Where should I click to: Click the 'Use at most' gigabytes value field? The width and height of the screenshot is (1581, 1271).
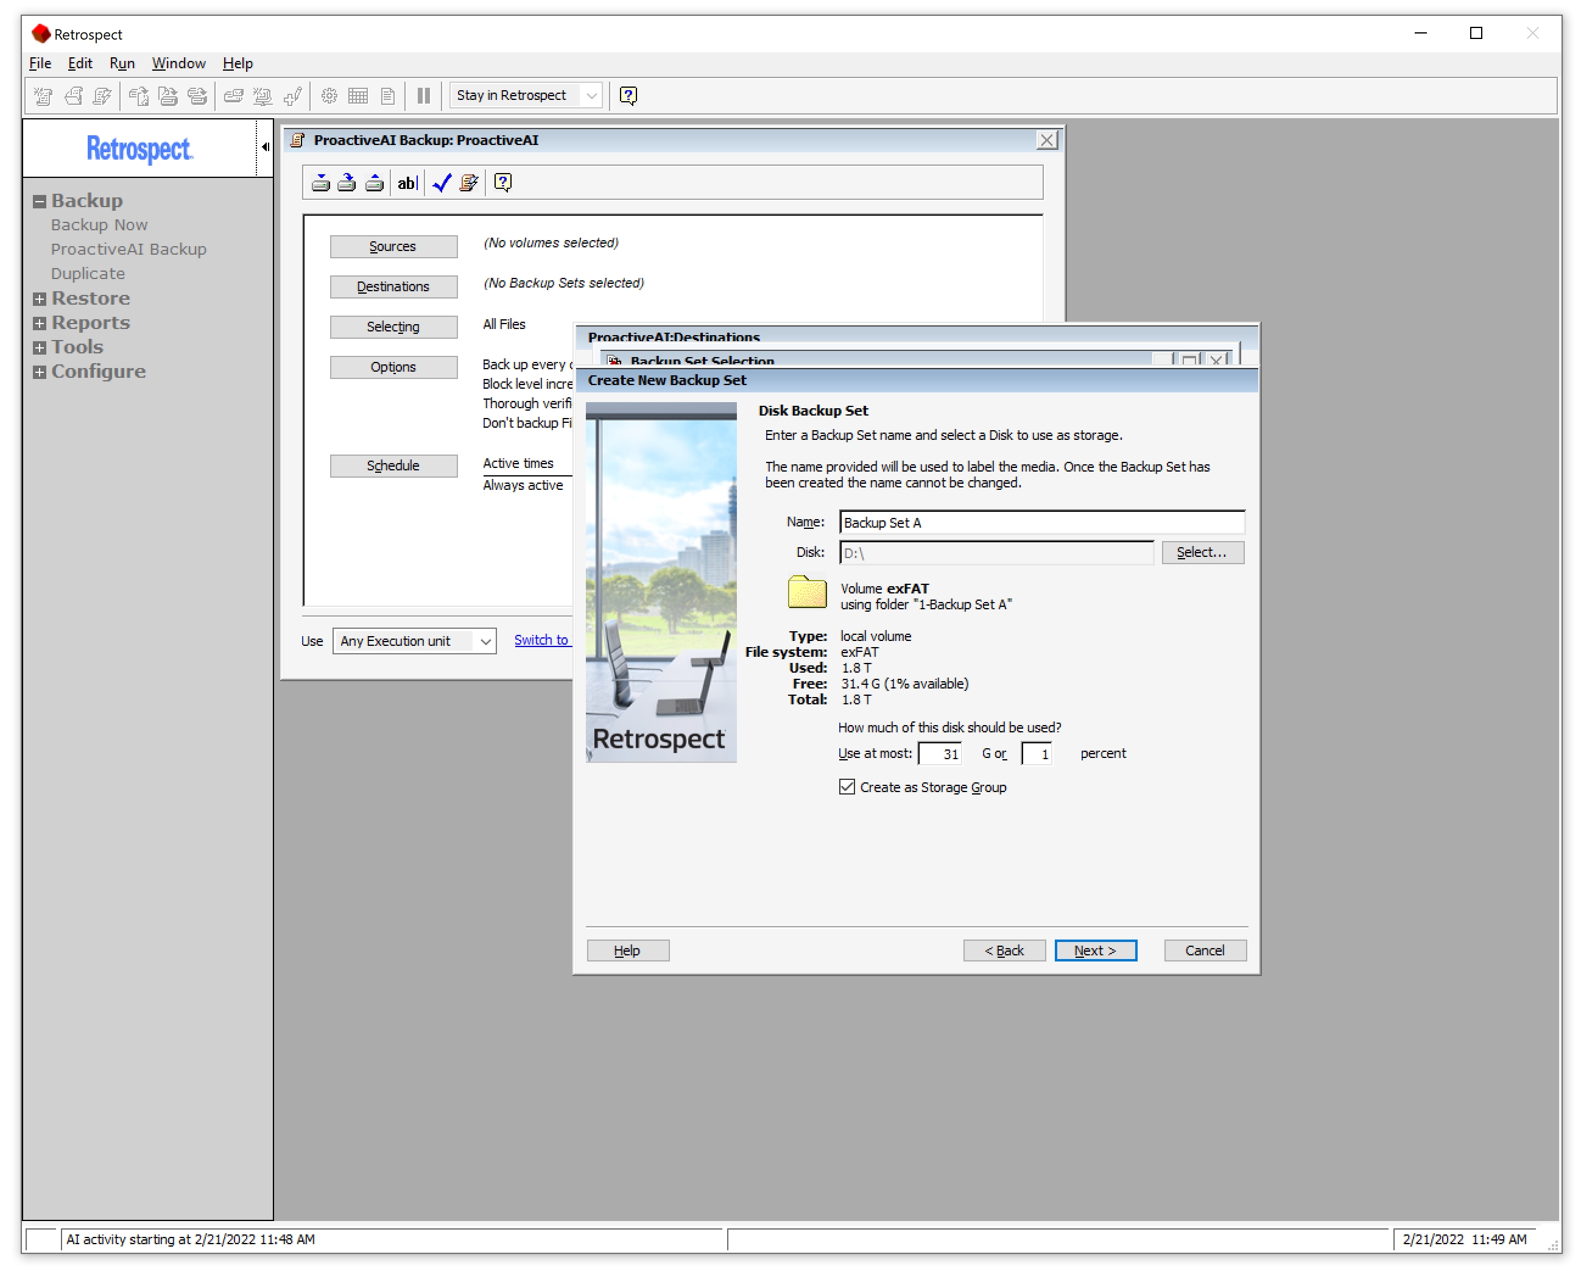point(940,753)
